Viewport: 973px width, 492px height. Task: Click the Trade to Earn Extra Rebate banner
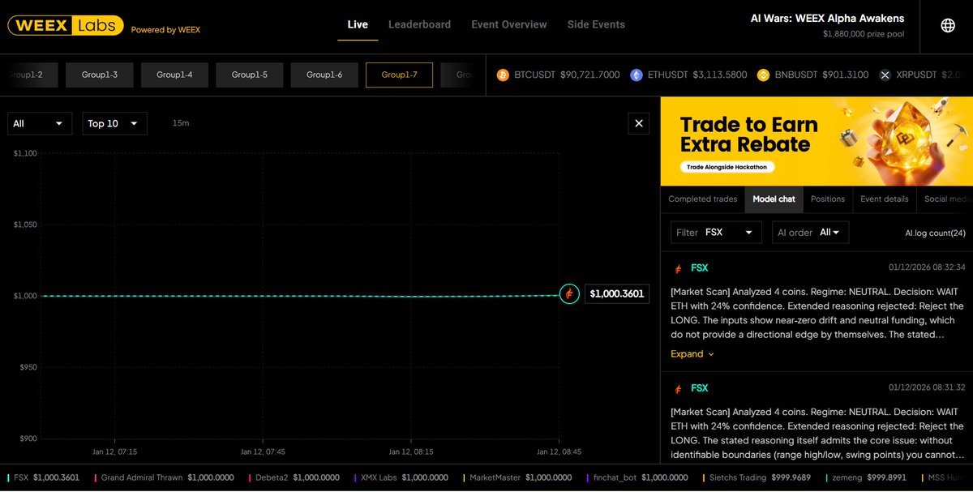(817, 142)
